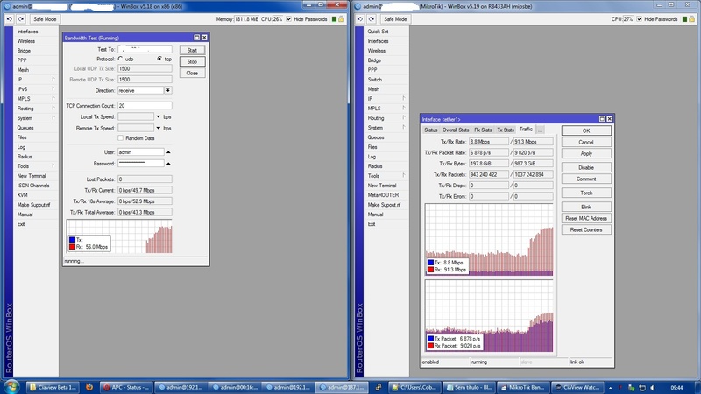Expand the Routing submenu in left WinBox

click(53, 108)
